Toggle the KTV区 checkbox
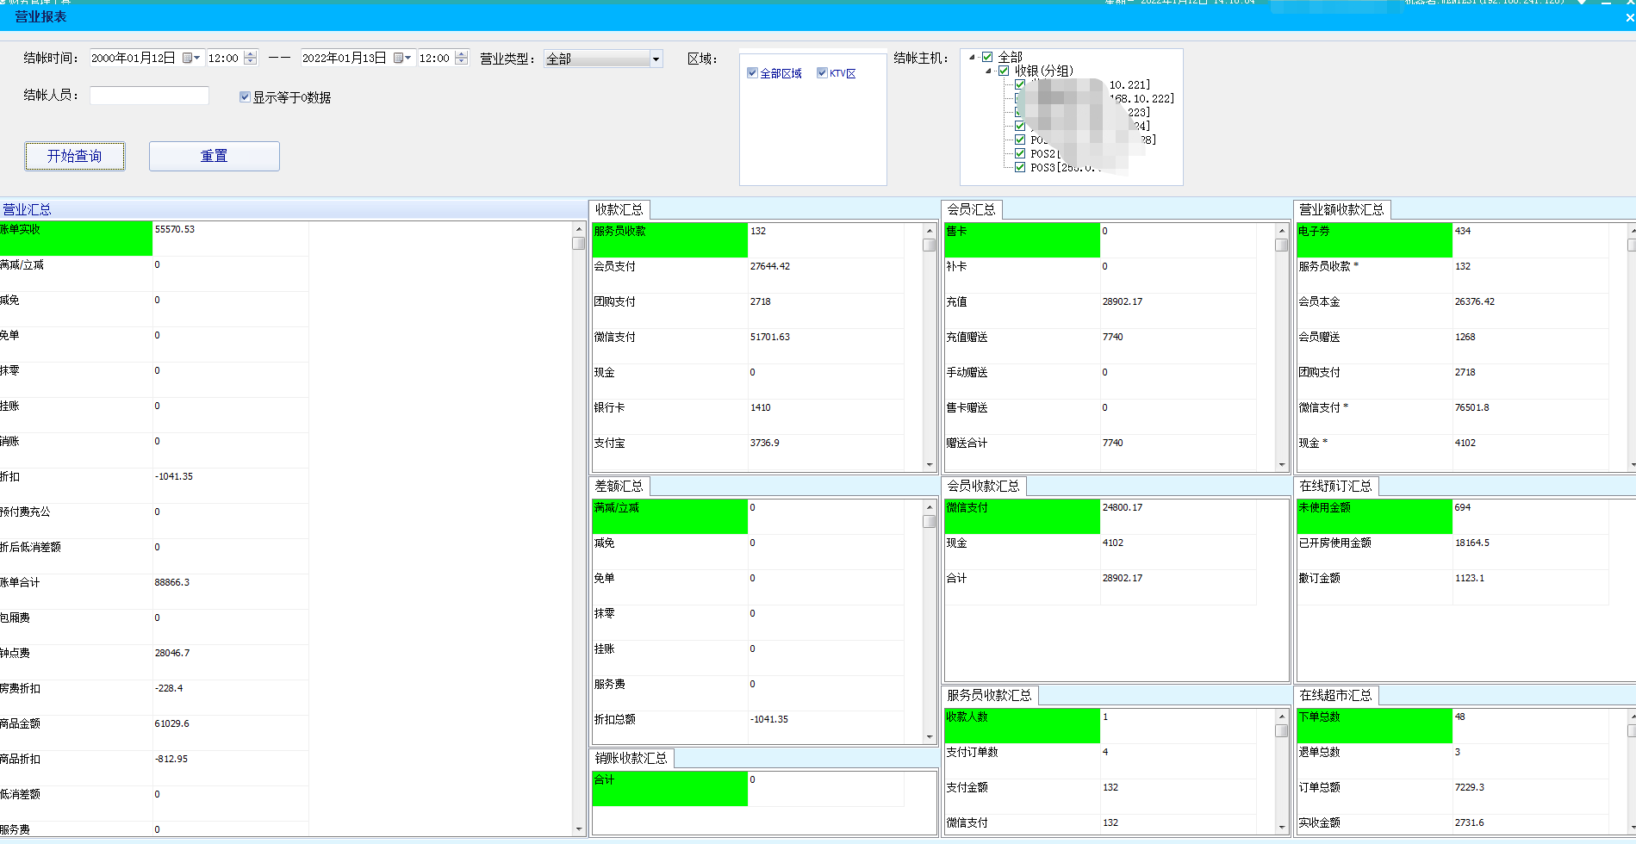The image size is (1636, 844). click(822, 73)
